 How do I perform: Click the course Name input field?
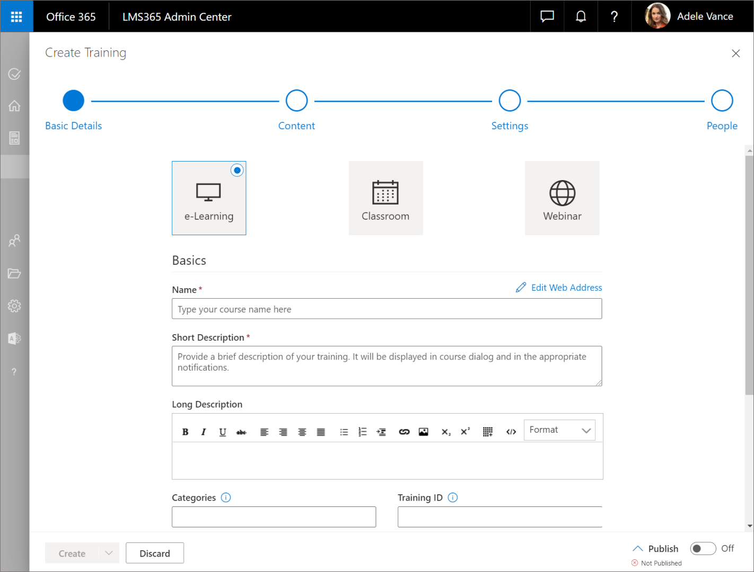(x=387, y=309)
